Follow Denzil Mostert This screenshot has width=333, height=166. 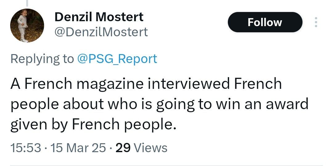coord(265,22)
